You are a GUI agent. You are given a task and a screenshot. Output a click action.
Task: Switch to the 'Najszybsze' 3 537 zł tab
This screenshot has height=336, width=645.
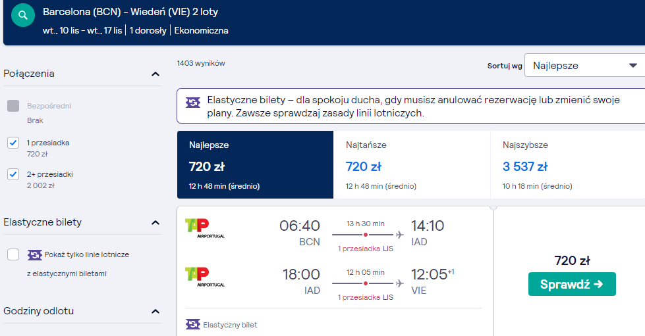pos(568,165)
